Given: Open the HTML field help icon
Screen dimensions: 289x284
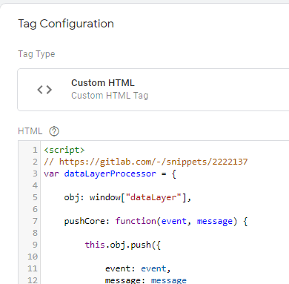Looking at the screenshot, I should coord(54,131).
